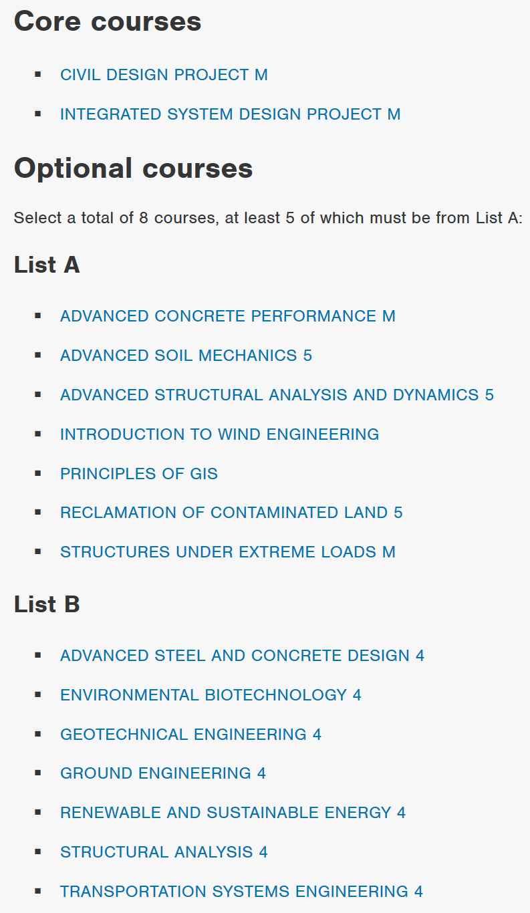
Task: Click Advanced Steel and Concrete Design 4
Action: click(242, 656)
